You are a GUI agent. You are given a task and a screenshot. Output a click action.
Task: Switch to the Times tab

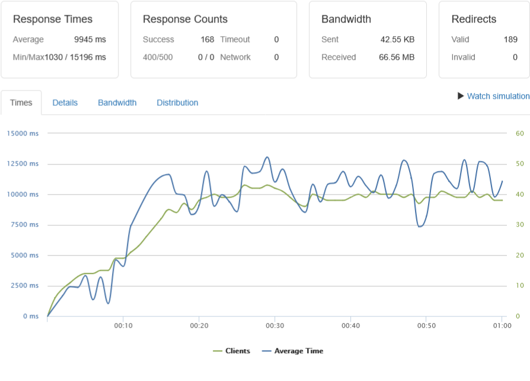pos(21,102)
